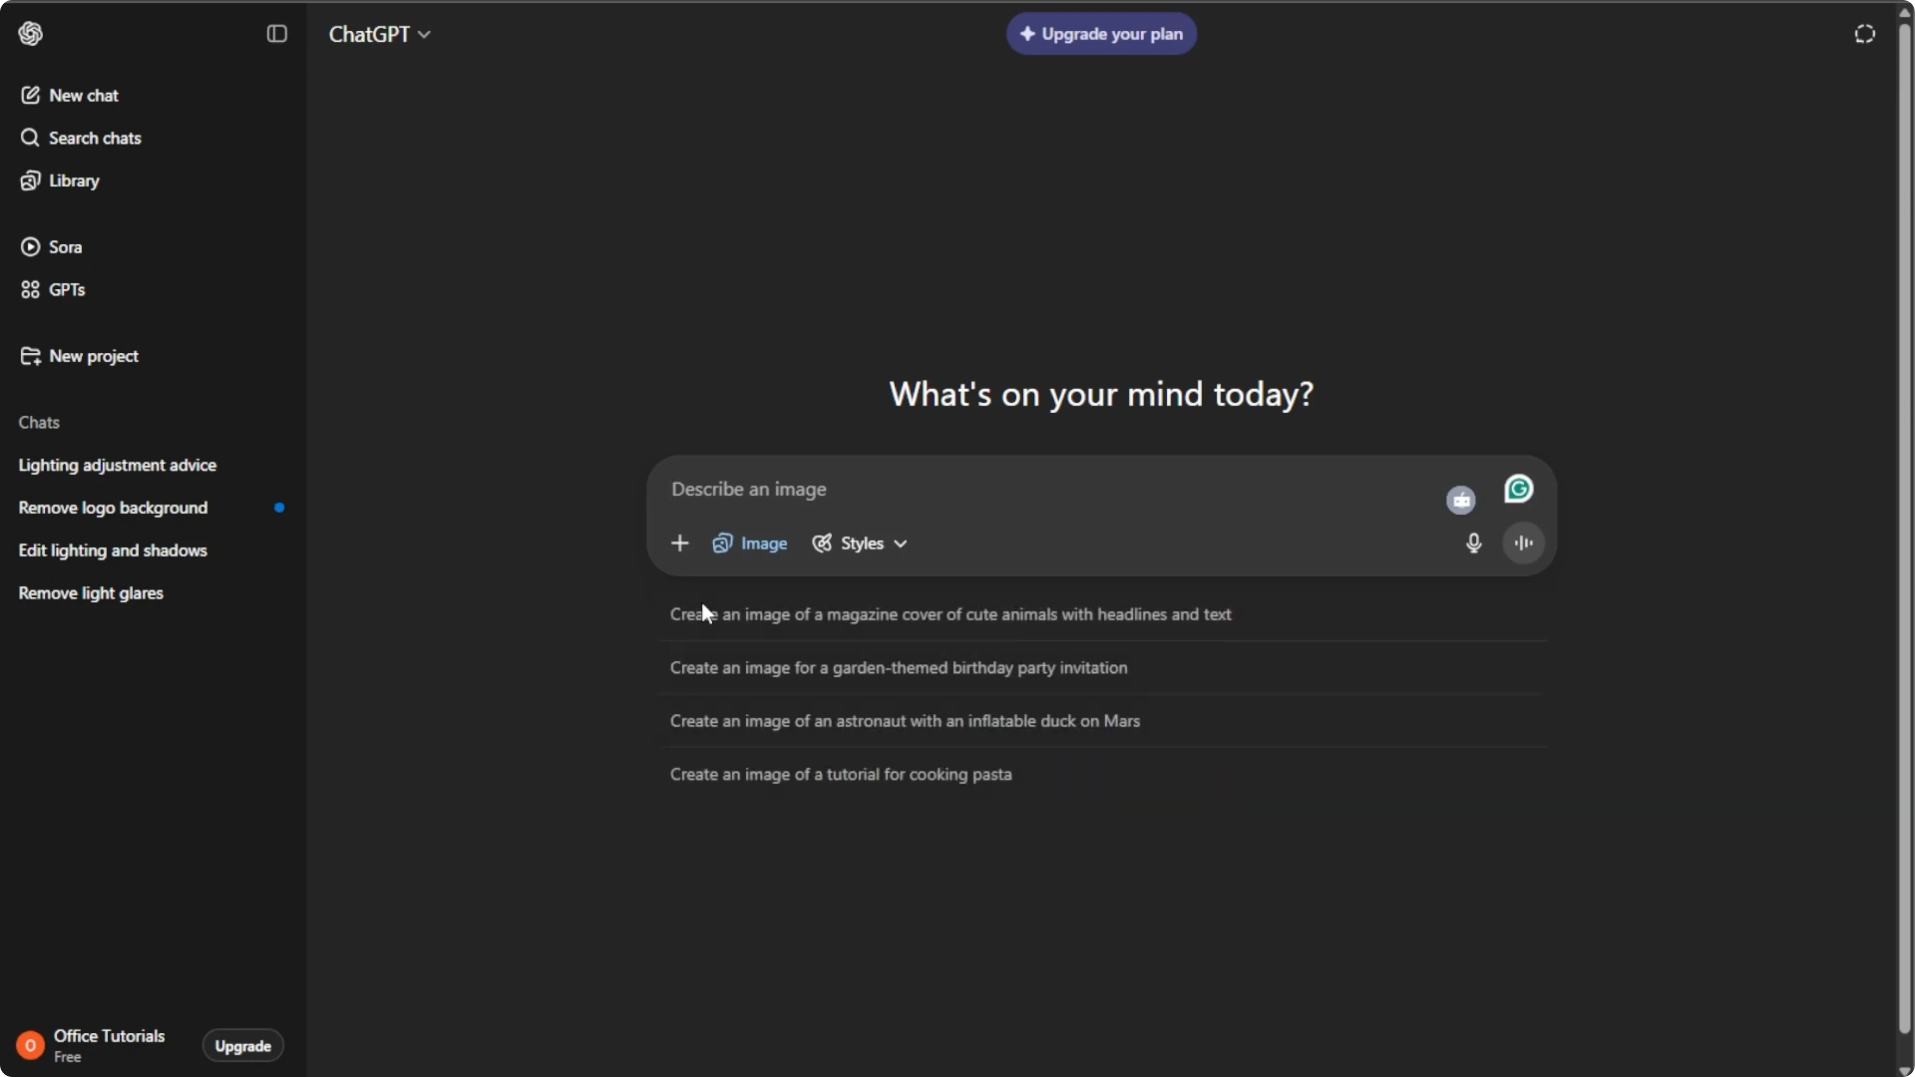Click the orange Office Tutorials avatar

(x=31, y=1046)
